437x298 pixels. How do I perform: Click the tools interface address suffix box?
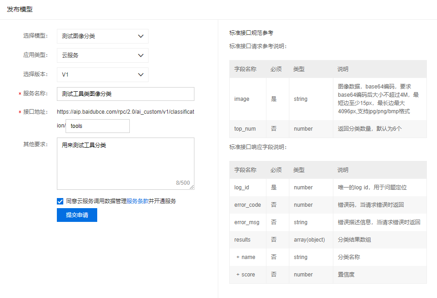click(97, 126)
